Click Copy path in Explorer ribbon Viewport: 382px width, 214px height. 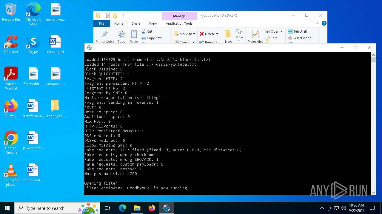152,38
